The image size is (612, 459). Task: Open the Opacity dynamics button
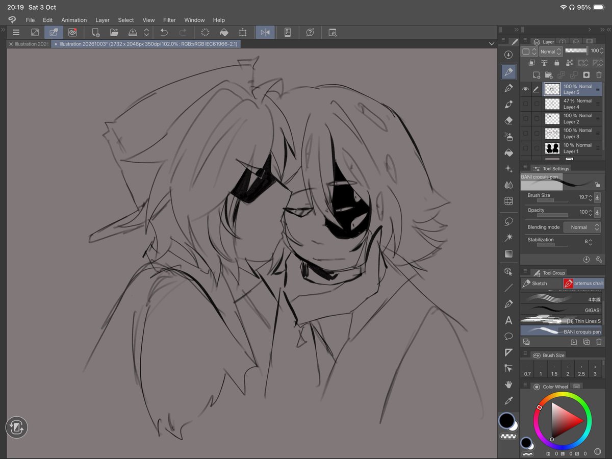(x=597, y=212)
